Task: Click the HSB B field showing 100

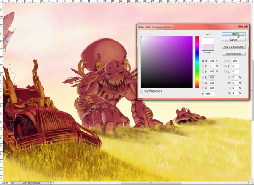Action: (212, 71)
